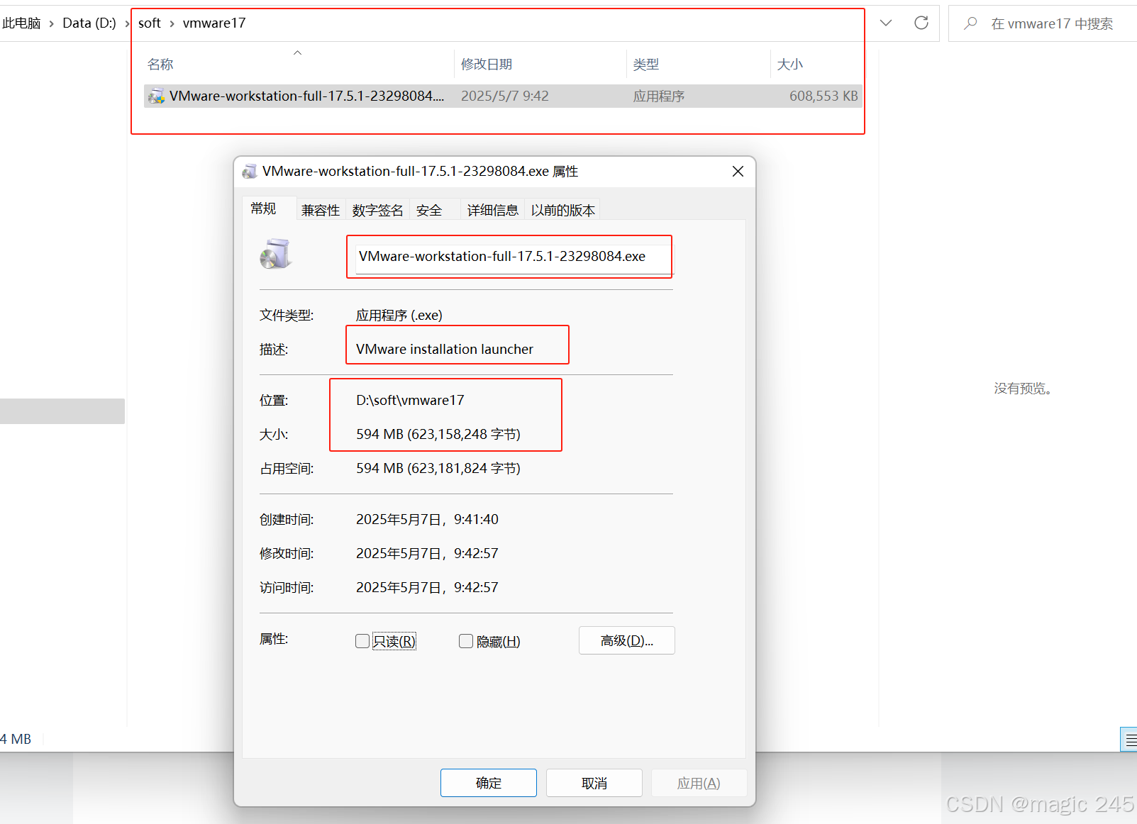Expand the address bar history dropdown chevron

pos(886,23)
